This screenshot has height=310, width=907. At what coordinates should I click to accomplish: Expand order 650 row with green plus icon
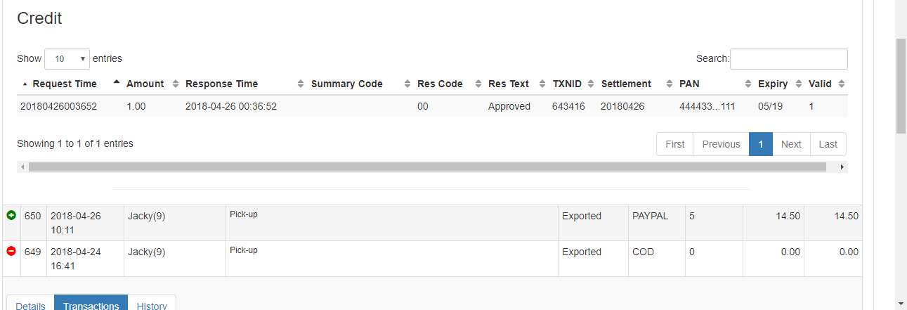pyautogui.click(x=11, y=216)
